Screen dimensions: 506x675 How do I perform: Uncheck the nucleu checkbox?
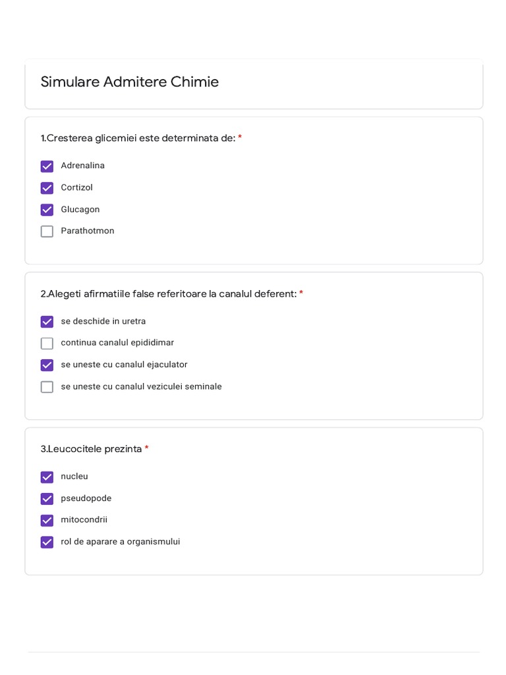(47, 477)
